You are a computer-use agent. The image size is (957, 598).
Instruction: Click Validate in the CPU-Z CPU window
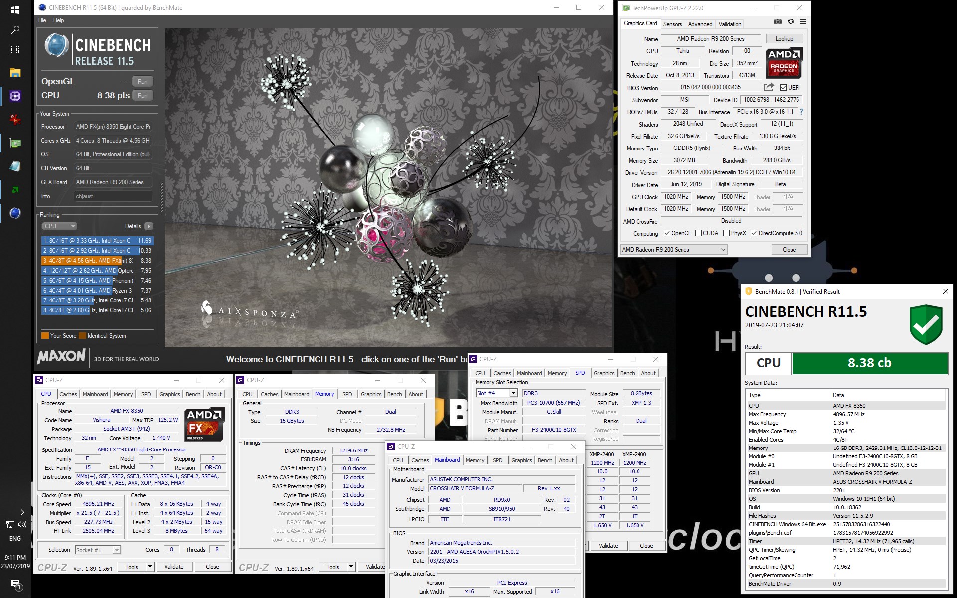click(174, 567)
